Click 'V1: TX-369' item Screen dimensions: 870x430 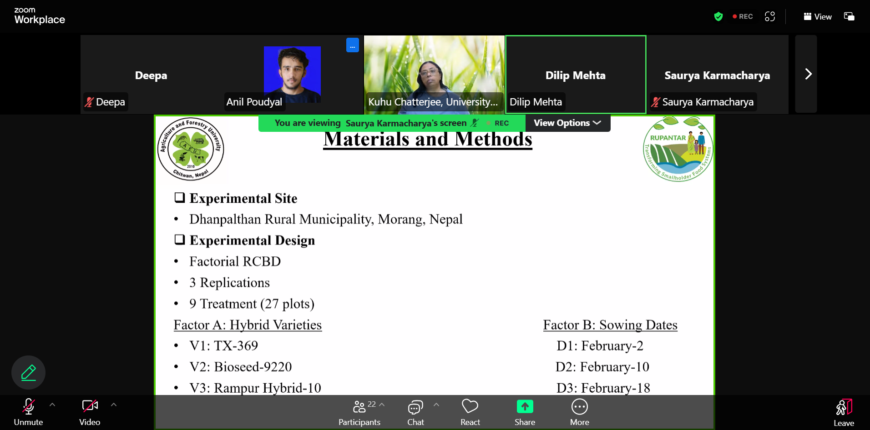click(223, 346)
